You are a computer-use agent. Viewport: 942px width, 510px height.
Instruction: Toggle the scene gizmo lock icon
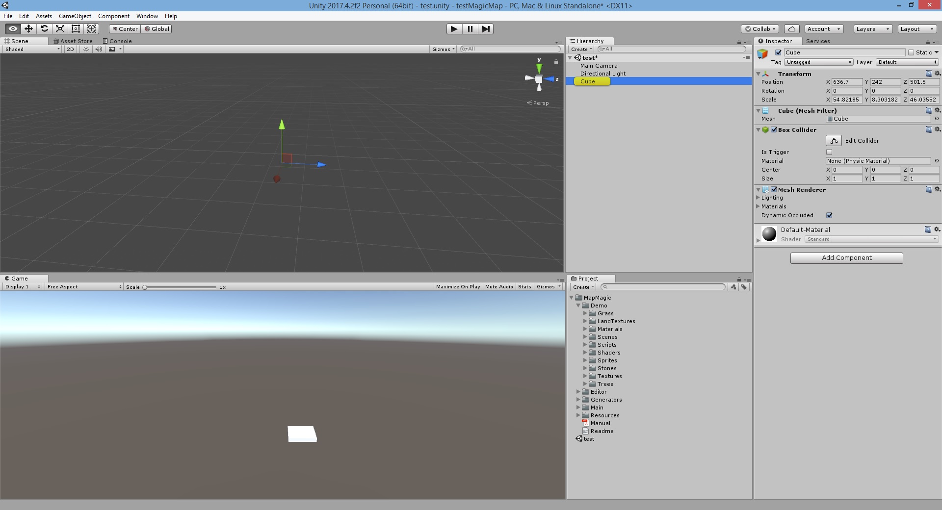(x=556, y=62)
